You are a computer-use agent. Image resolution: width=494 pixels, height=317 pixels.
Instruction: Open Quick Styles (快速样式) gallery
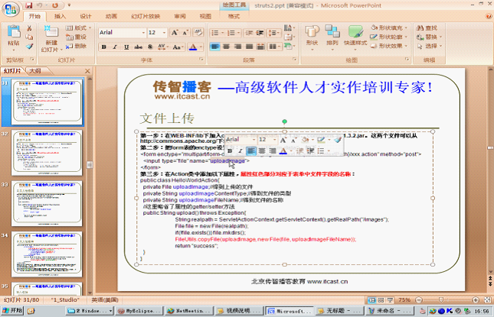pos(355,36)
